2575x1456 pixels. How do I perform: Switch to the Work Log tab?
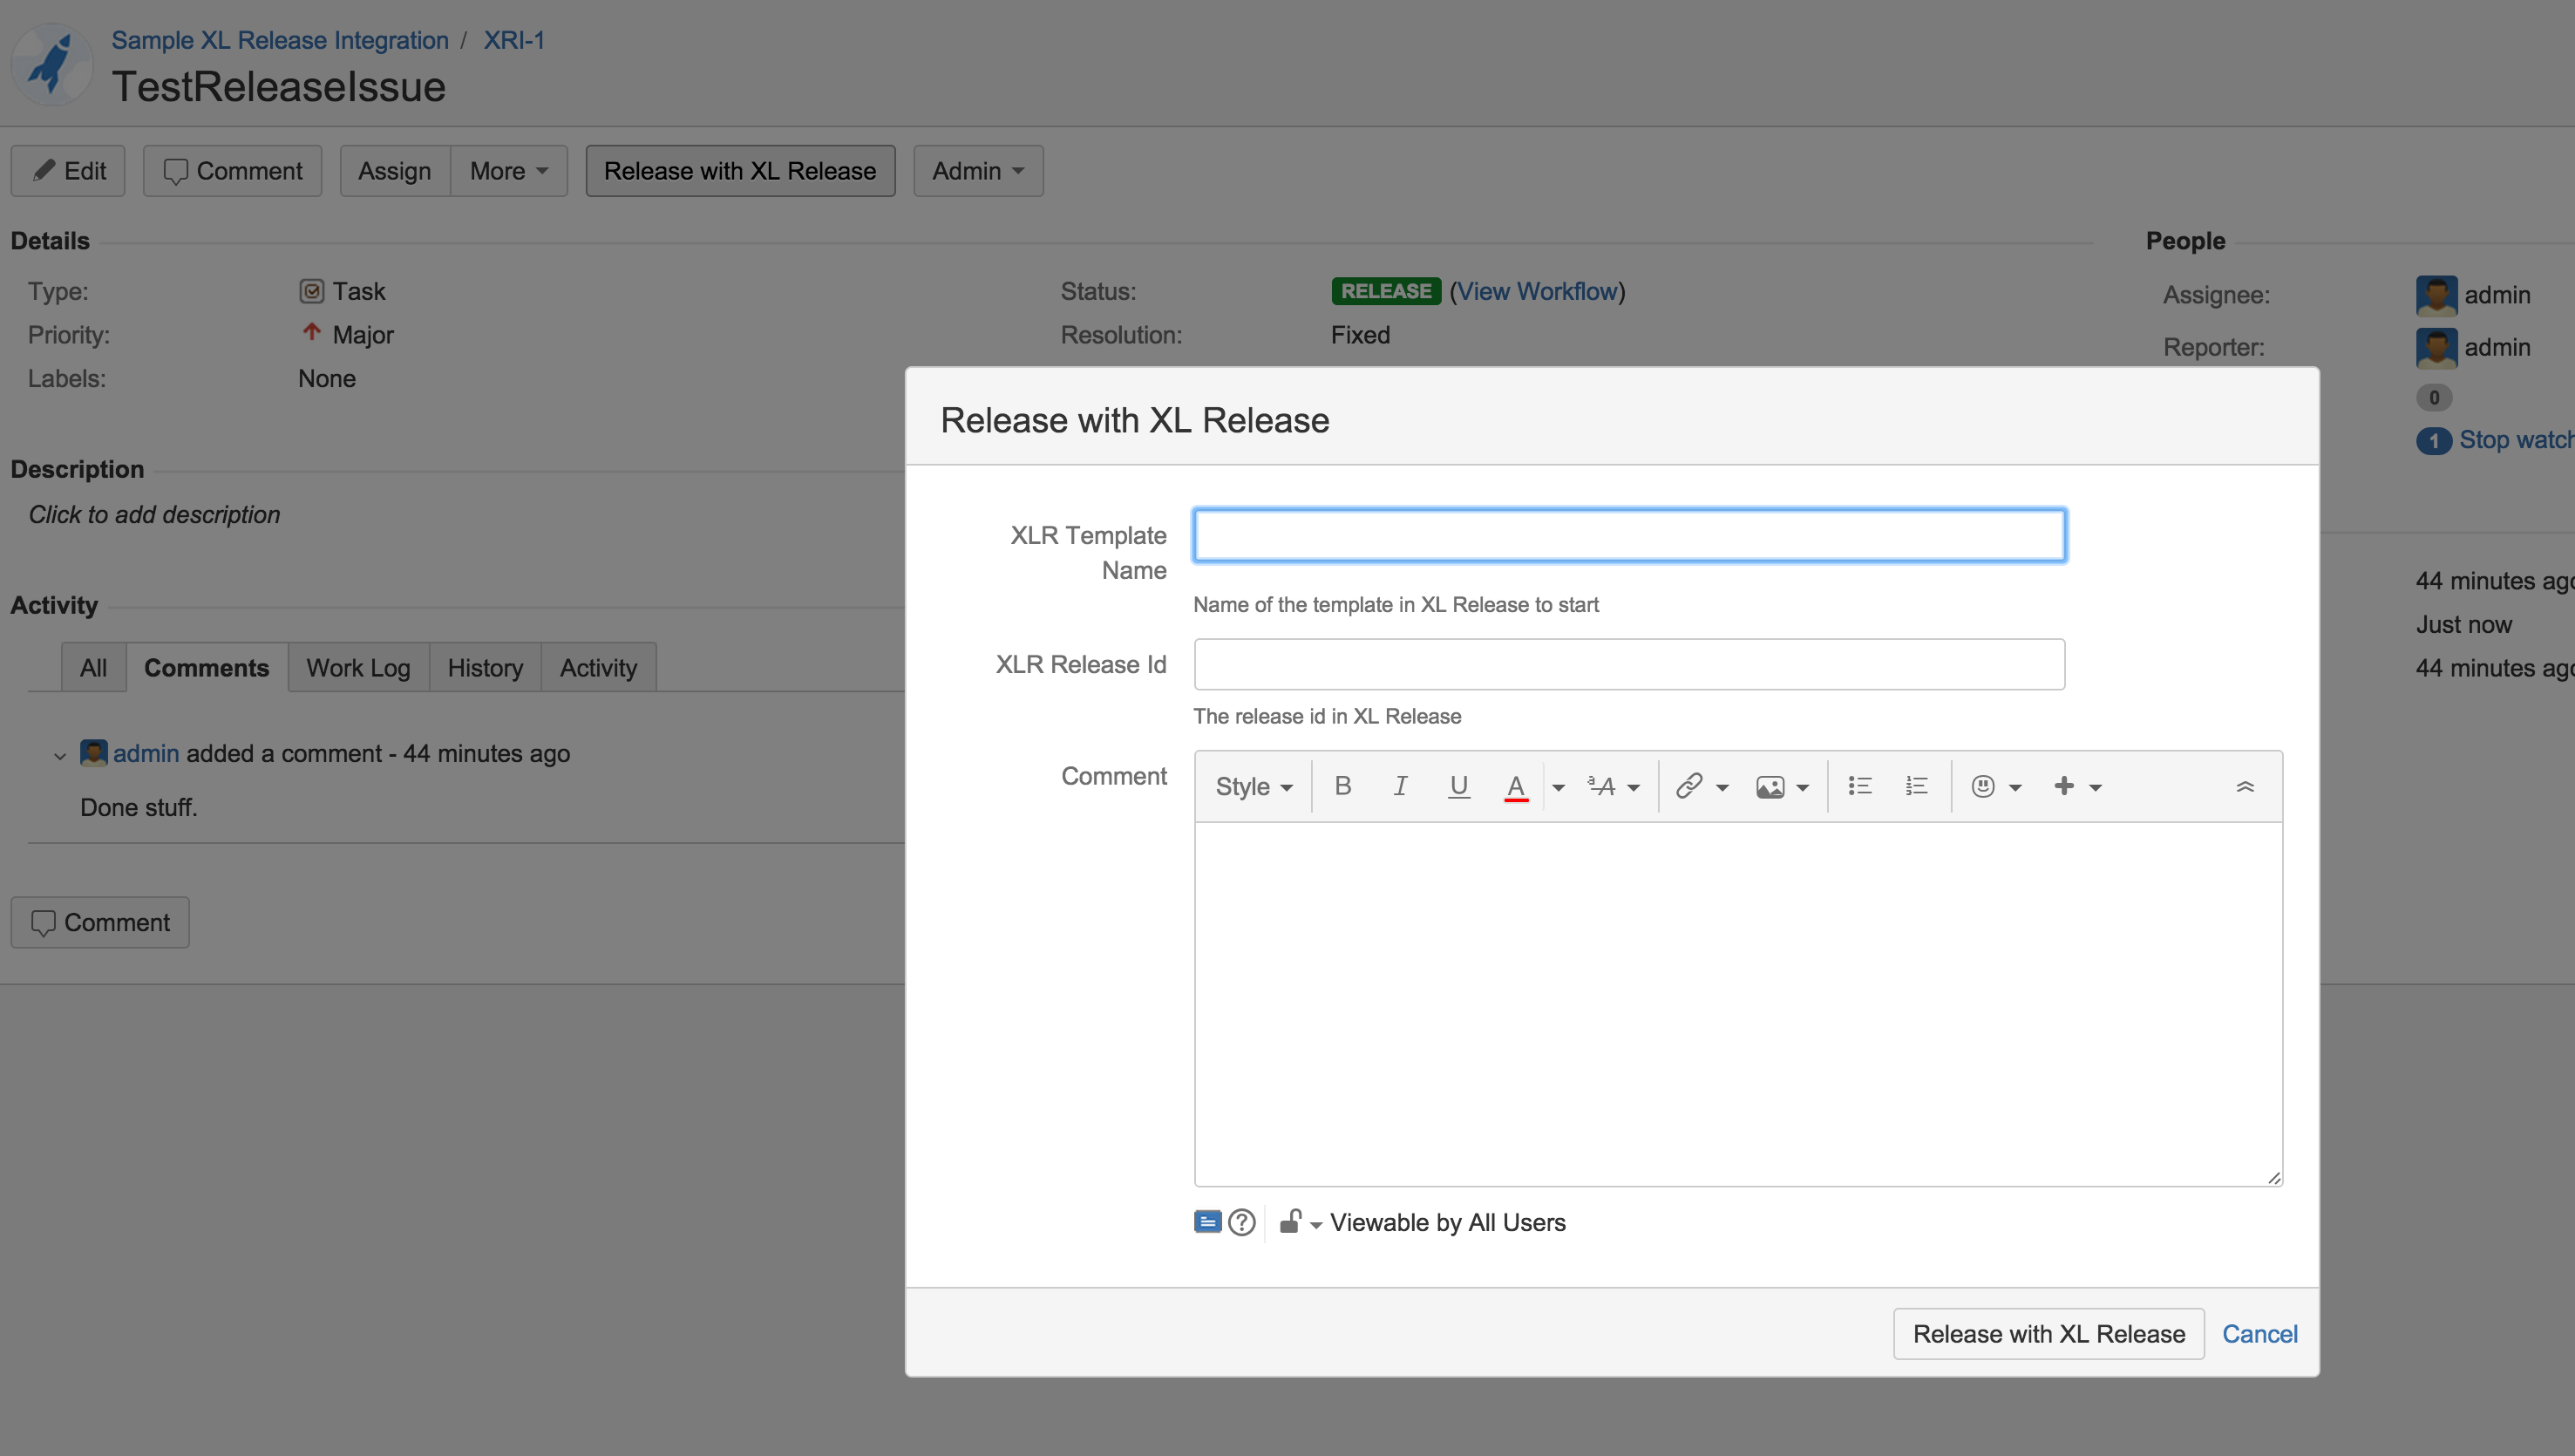click(358, 668)
